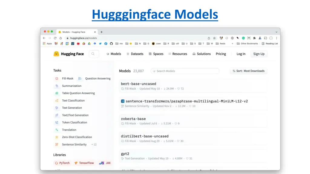
Task: Open the Google Drive bookmark icon
Action: coord(89,43)
